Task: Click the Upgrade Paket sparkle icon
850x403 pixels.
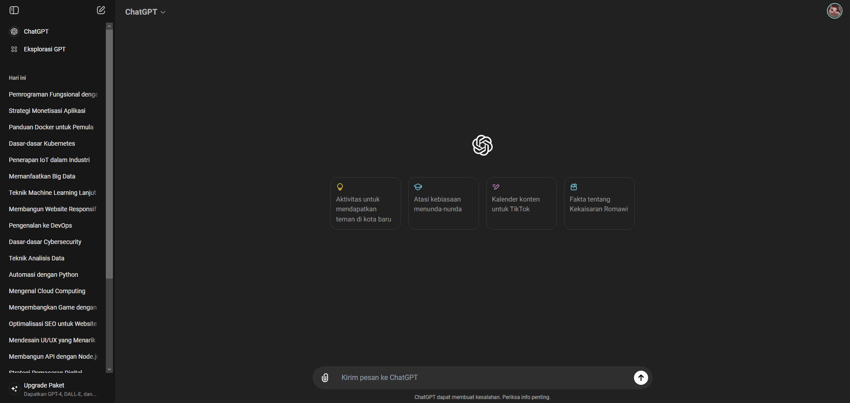Action: coord(14,389)
